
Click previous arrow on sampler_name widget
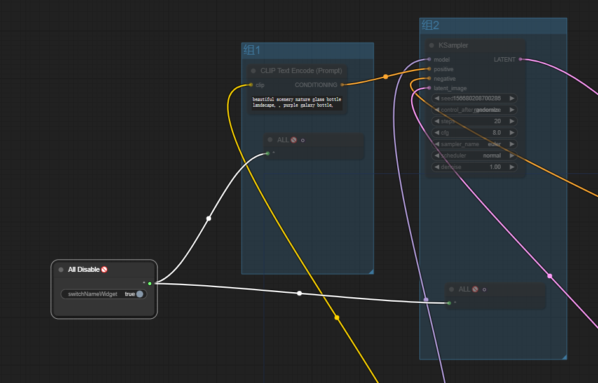pyautogui.click(x=437, y=144)
